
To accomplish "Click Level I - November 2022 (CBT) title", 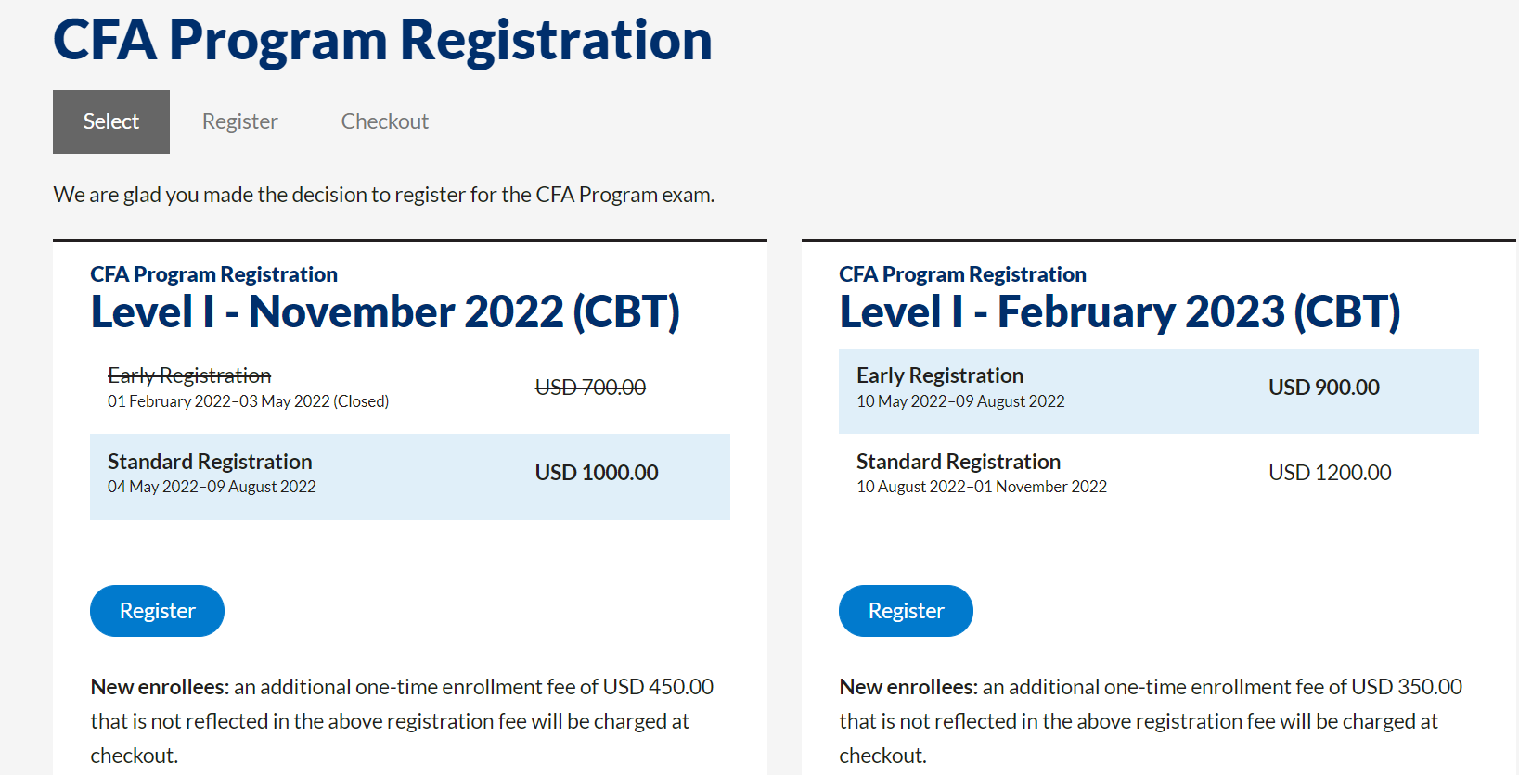I will [x=385, y=312].
